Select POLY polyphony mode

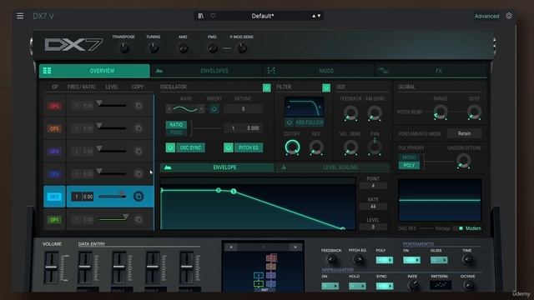[409, 165]
